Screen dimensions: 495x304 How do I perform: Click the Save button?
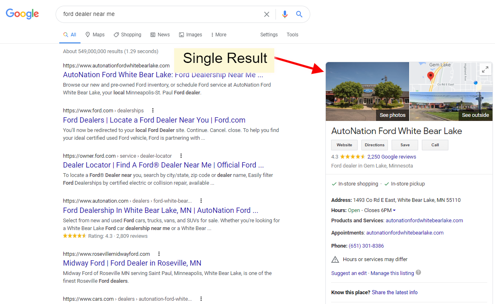click(405, 145)
